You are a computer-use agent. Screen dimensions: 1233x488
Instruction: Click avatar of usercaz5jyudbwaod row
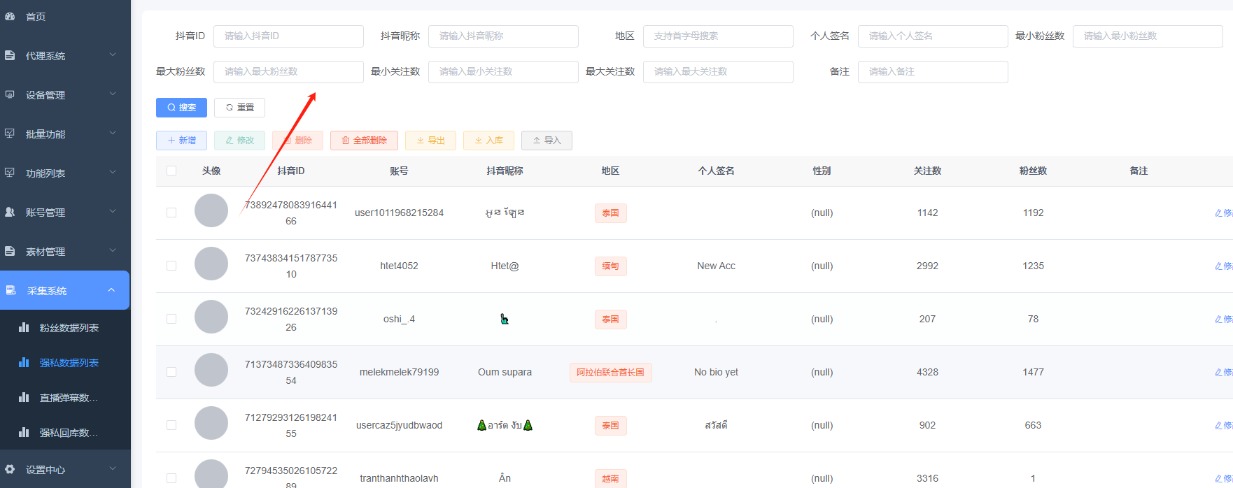(x=211, y=423)
